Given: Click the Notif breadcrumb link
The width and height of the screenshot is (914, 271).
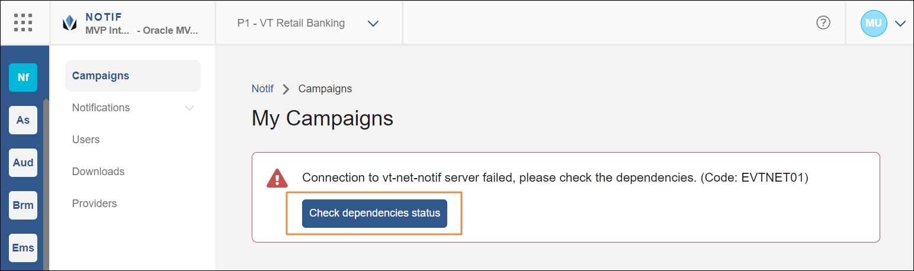Looking at the screenshot, I should pyautogui.click(x=262, y=89).
